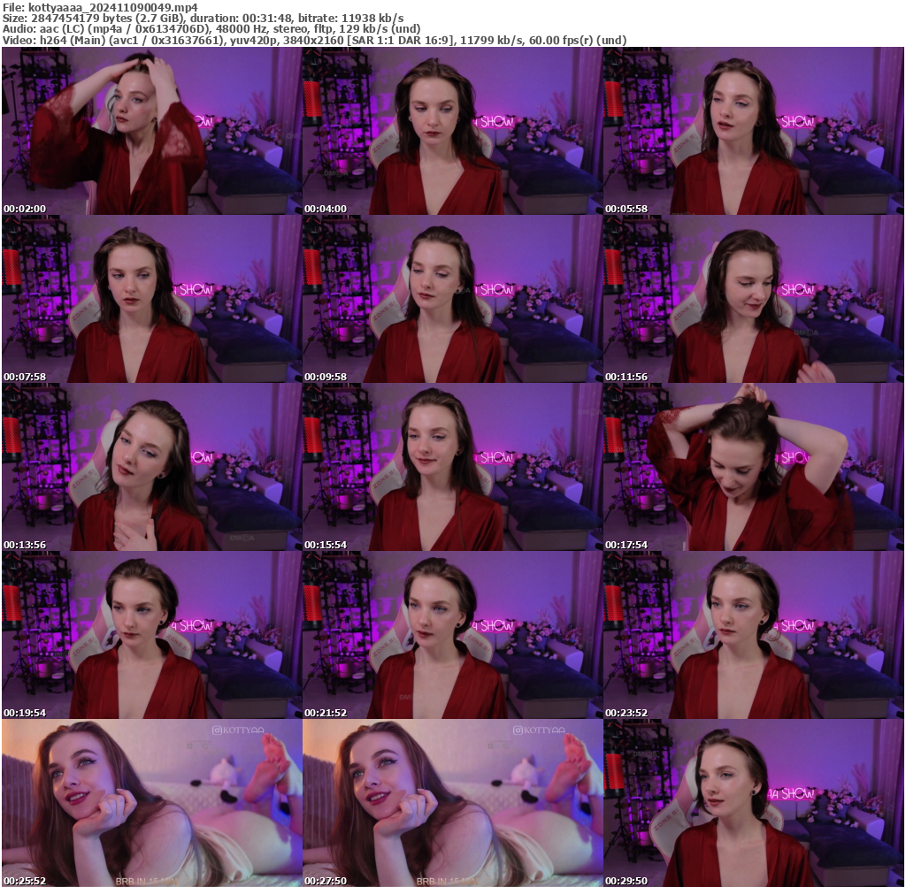Open the thumbnail at timestamp 00:02:00
The image size is (906, 887).
tap(150, 128)
